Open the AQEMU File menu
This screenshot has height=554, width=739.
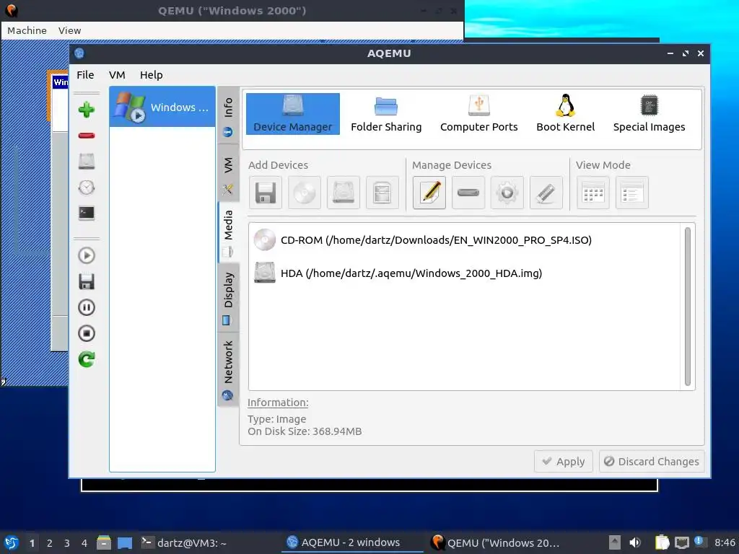click(85, 75)
